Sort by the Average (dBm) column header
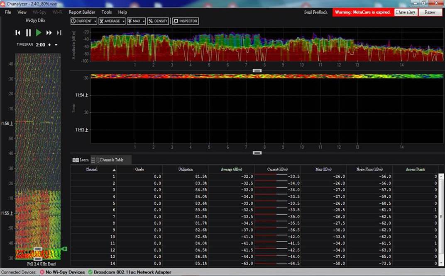The width and height of the screenshot is (445, 276). point(231,169)
